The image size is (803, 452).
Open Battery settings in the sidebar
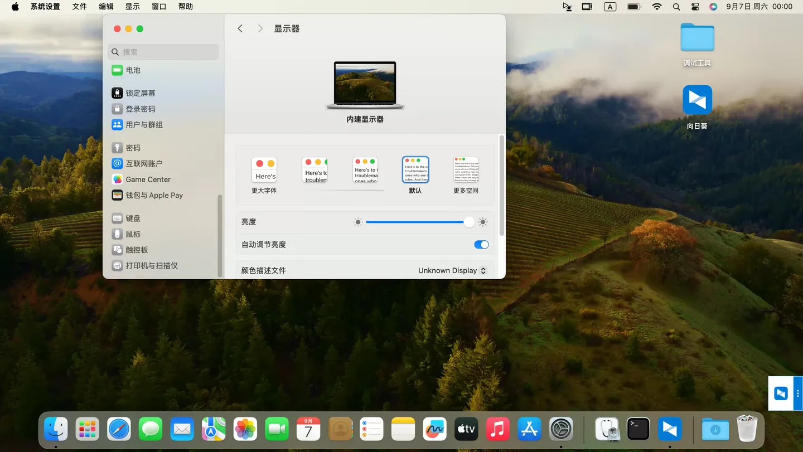(132, 70)
